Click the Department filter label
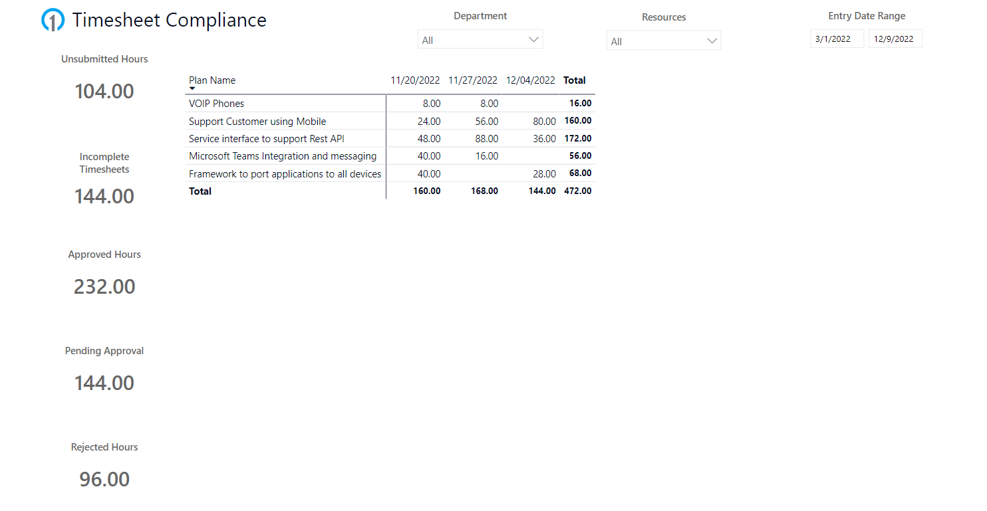The height and width of the screenshot is (511, 987). (x=480, y=16)
